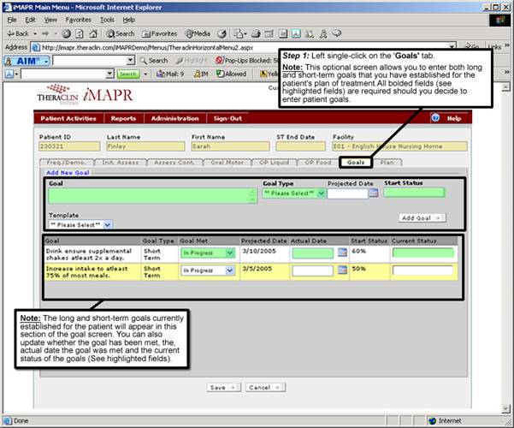Click the Add Goal button
This screenshot has height=428, width=514.
422,217
